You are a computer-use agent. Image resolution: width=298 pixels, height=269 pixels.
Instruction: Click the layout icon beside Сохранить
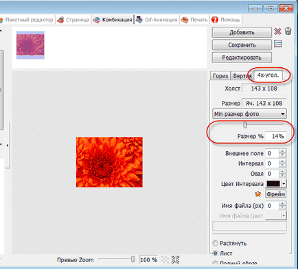278,44
